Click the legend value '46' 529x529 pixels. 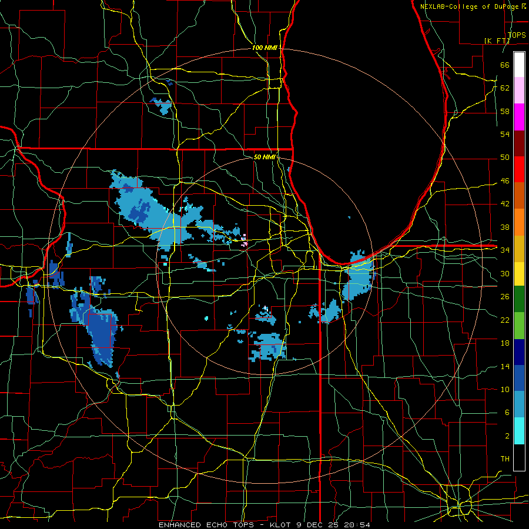[x=505, y=180]
